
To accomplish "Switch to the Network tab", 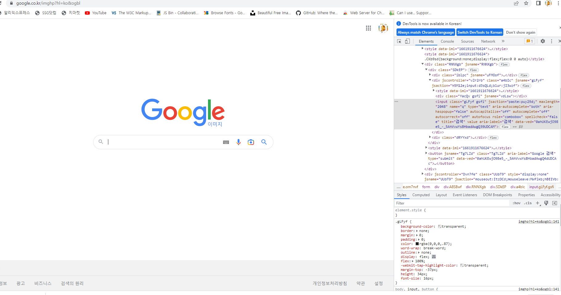I will [488, 41].
